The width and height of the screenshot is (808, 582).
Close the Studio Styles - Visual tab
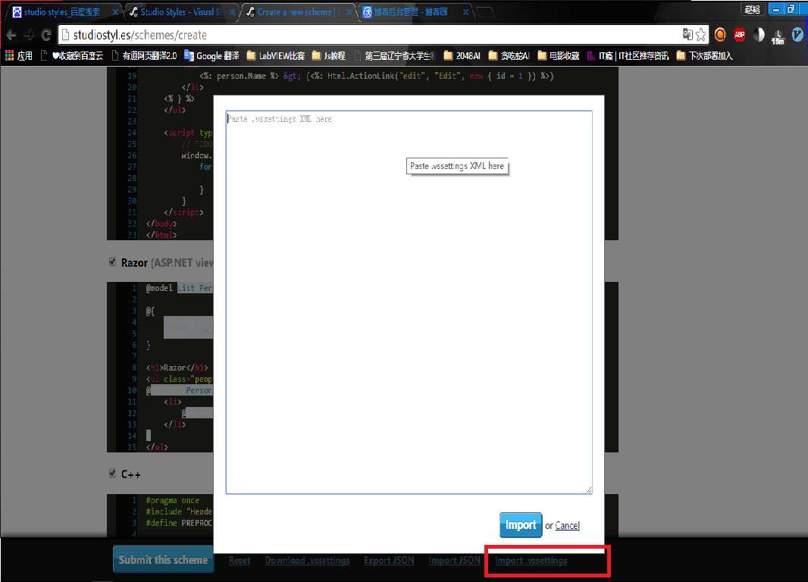coord(233,12)
